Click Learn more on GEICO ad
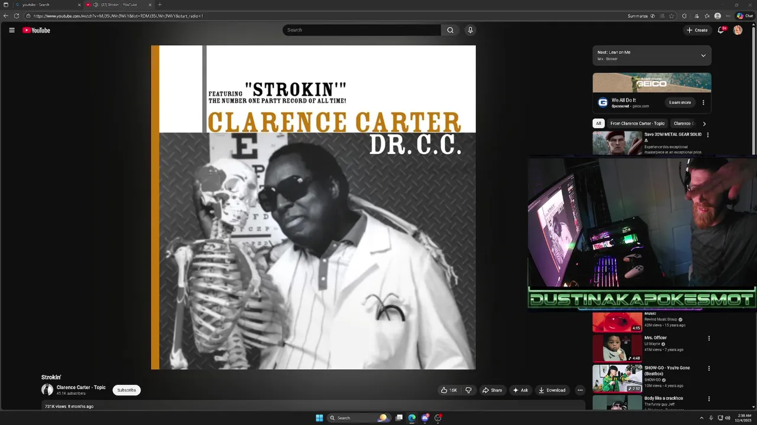Viewport: 757px width, 425px height. pyautogui.click(x=680, y=103)
